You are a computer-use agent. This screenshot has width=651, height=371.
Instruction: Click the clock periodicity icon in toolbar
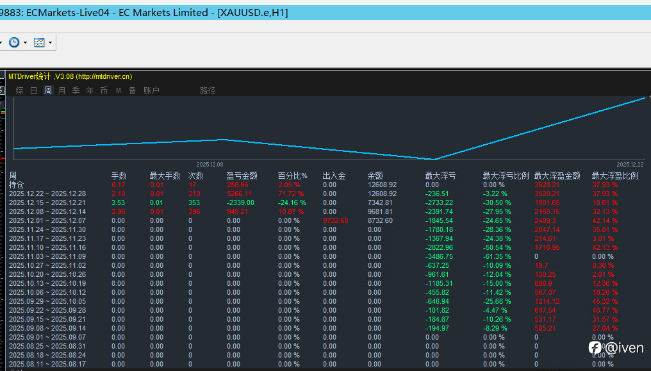coord(13,42)
